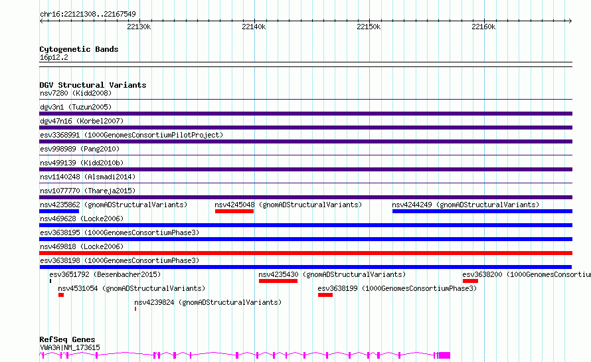Click the small red bar under nsv4531054
This screenshot has height=362, width=591.
click(x=61, y=295)
